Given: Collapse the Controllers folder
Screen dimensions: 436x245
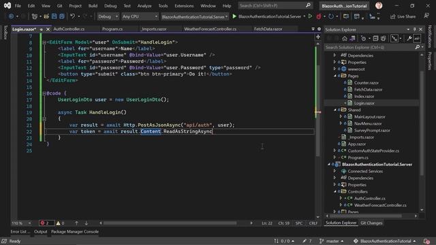Looking at the screenshot, I should click(334, 192).
